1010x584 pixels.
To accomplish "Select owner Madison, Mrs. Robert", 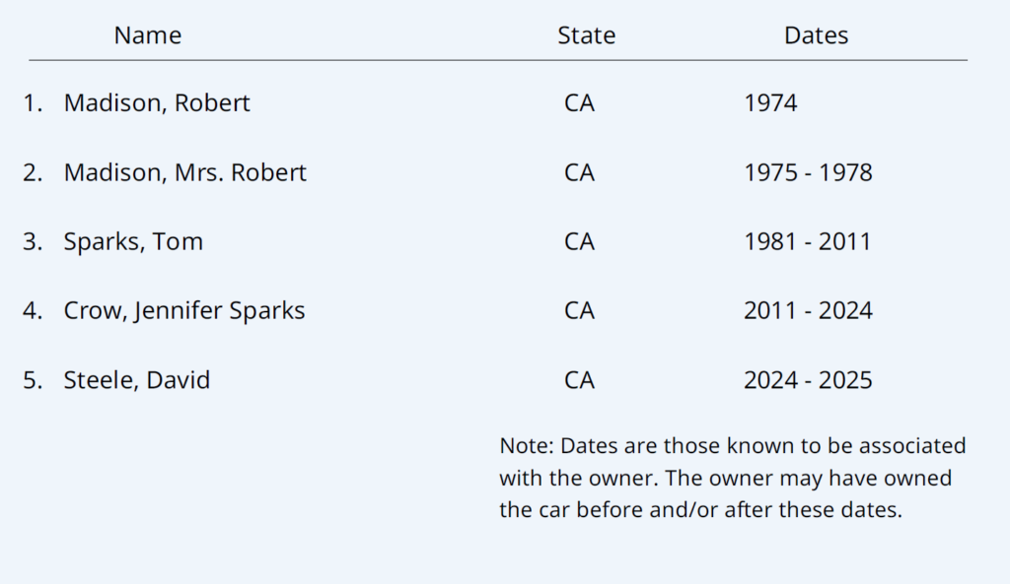I will point(184,172).
